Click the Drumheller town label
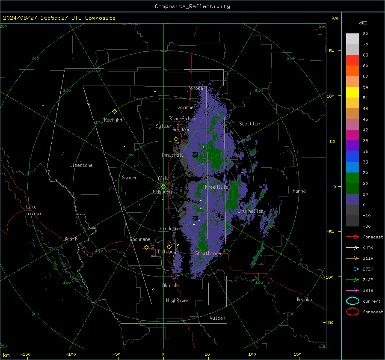The height and width of the screenshot is (360, 385). point(251,211)
